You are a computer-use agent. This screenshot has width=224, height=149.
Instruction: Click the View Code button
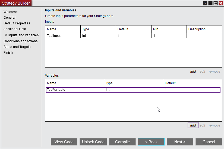[x=64, y=142]
